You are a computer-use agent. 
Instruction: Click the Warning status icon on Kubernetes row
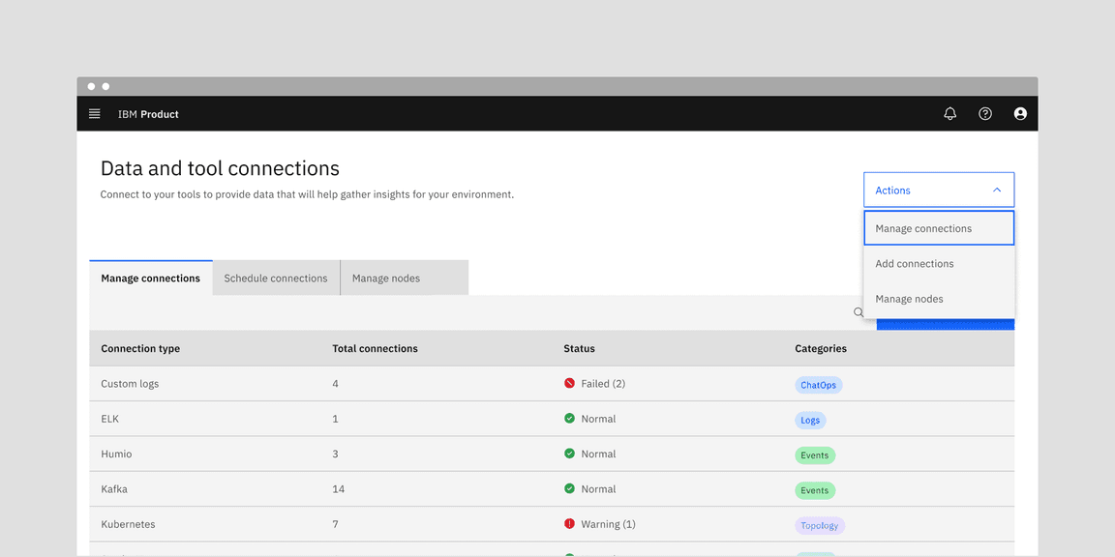(x=570, y=523)
